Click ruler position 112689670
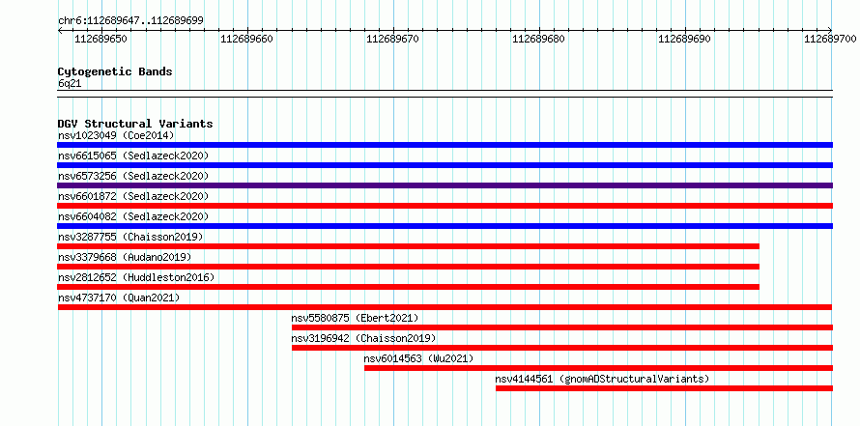This screenshot has height=426, width=860. click(x=392, y=39)
